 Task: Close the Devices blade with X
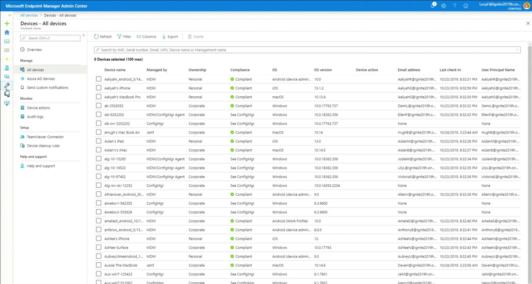pos(528,23)
